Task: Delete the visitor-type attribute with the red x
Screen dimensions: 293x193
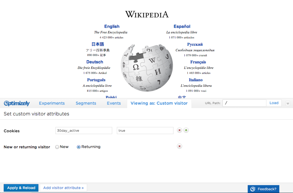Action: point(179,146)
